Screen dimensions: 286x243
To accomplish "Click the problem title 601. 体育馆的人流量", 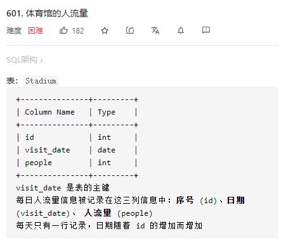I will [x=47, y=13].
